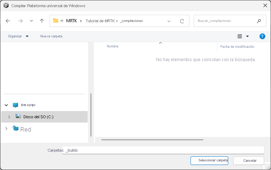Collapse the Este equipo tree node

[x=6, y=105]
